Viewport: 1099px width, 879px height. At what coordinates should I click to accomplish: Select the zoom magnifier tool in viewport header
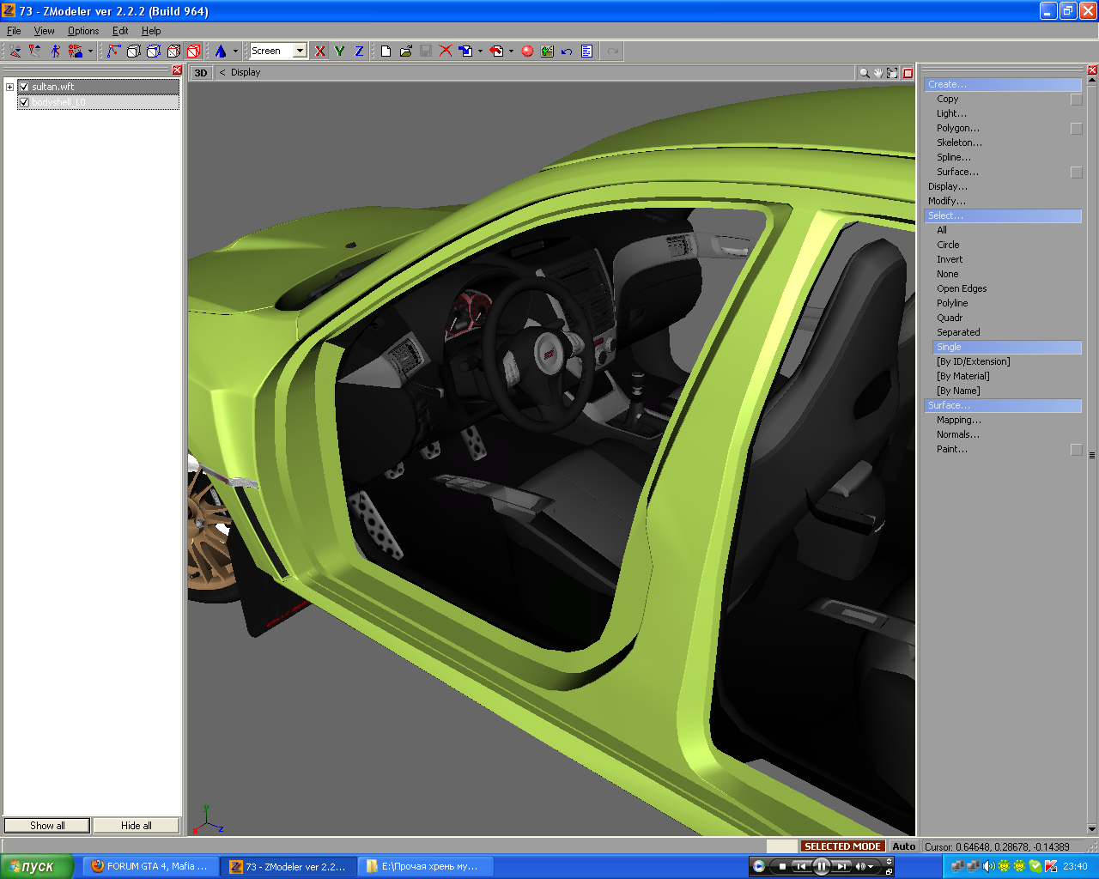864,73
